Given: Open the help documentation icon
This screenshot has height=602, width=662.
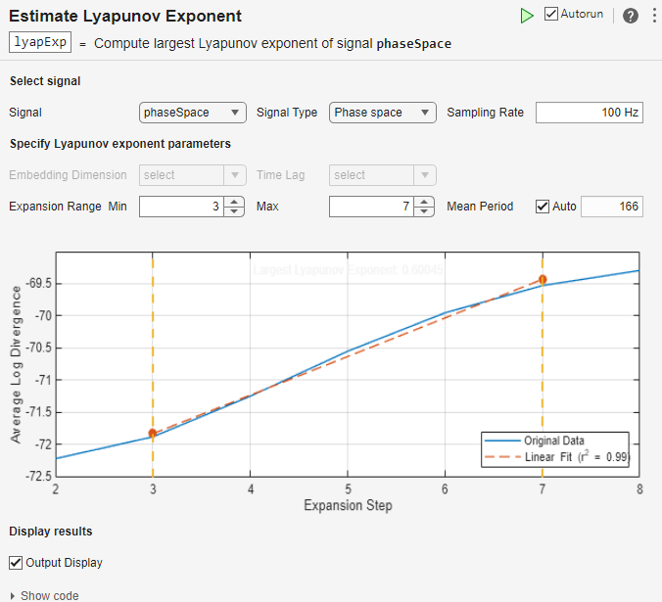Looking at the screenshot, I should tap(630, 16).
